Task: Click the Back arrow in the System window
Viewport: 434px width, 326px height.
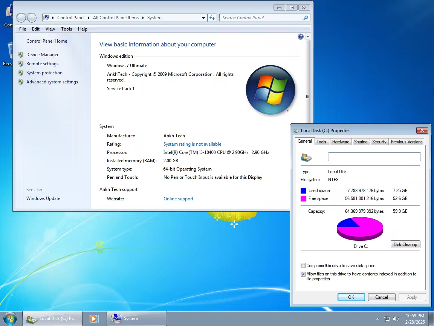Action: tap(21, 18)
